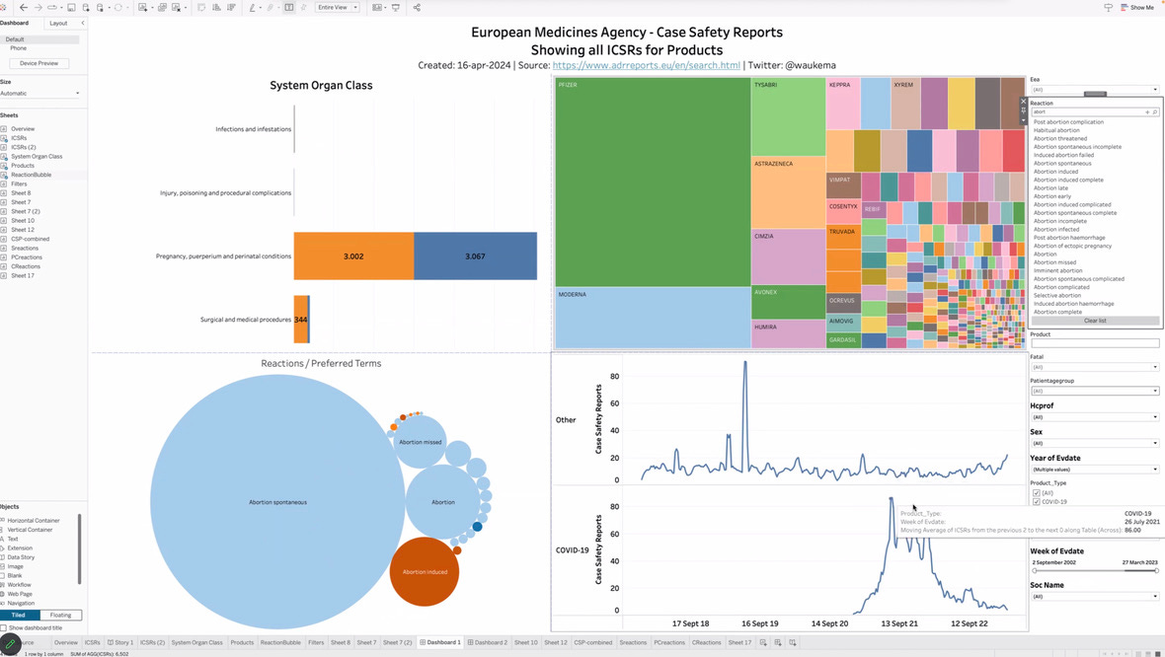Image resolution: width=1165 pixels, height=657 pixels.
Task: Select Abortion missed in Reaction list
Action: click(1055, 262)
